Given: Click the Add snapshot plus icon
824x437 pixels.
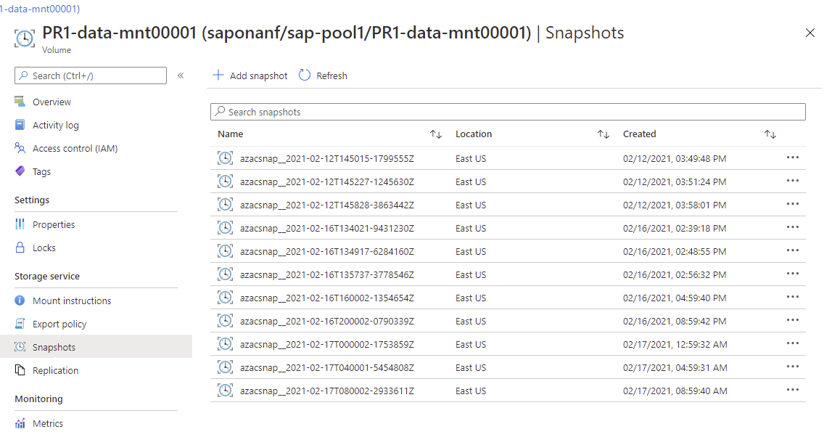Looking at the screenshot, I should coord(218,75).
